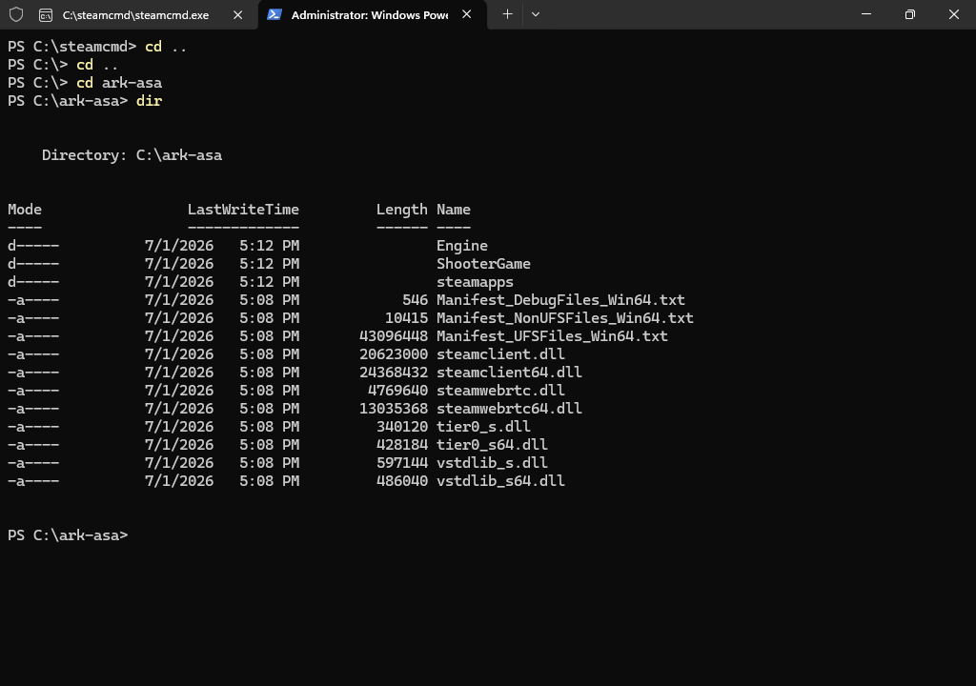Click the steamcmd.exe tab's console icon
The width and height of the screenshot is (976, 686).
[46, 15]
